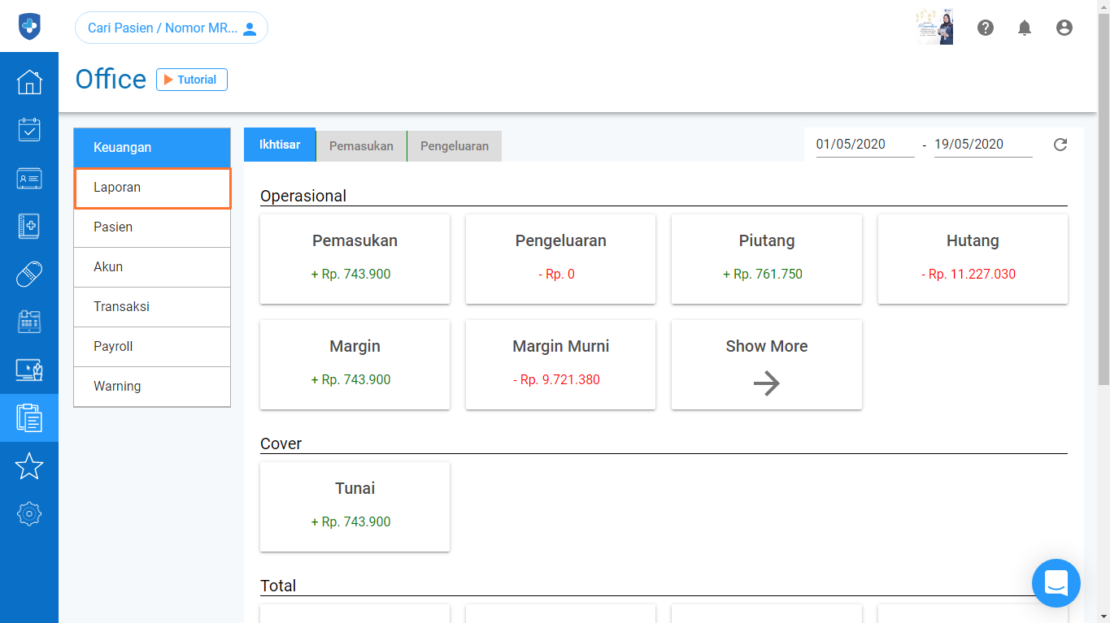Open the chat support bubble
The height and width of the screenshot is (623, 1110).
[1056, 582]
